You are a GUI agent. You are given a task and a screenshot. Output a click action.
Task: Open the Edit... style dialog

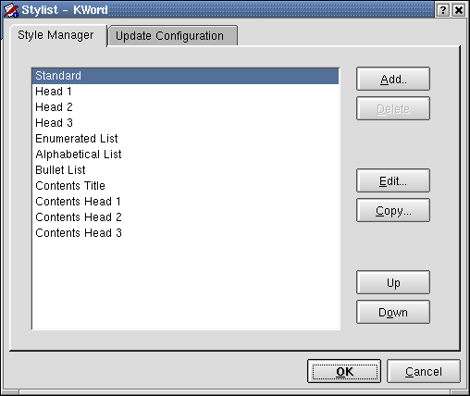pyautogui.click(x=393, y=180)
